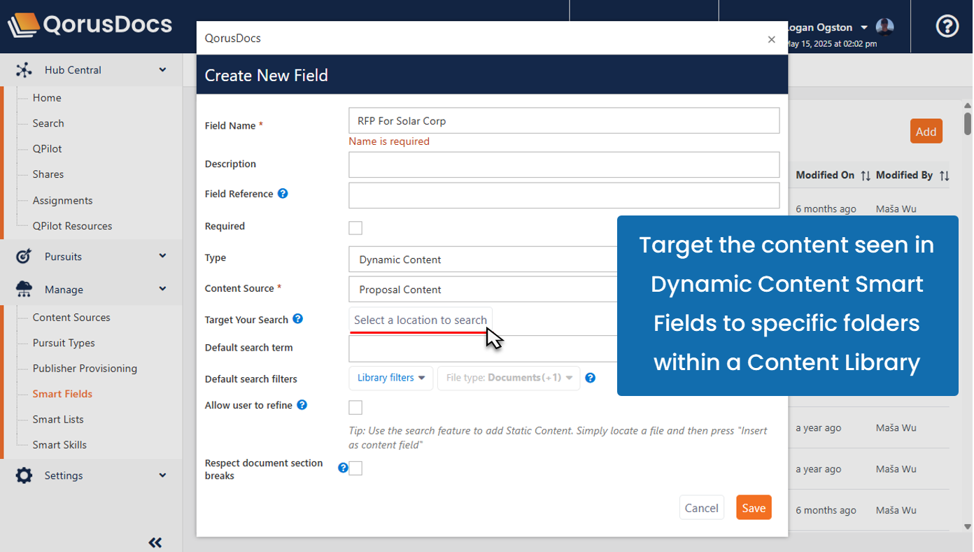Screen dimensions: 974x552
Task: Tick the Required checkbox
Action: pyautogui.click(x=355, y=228)
